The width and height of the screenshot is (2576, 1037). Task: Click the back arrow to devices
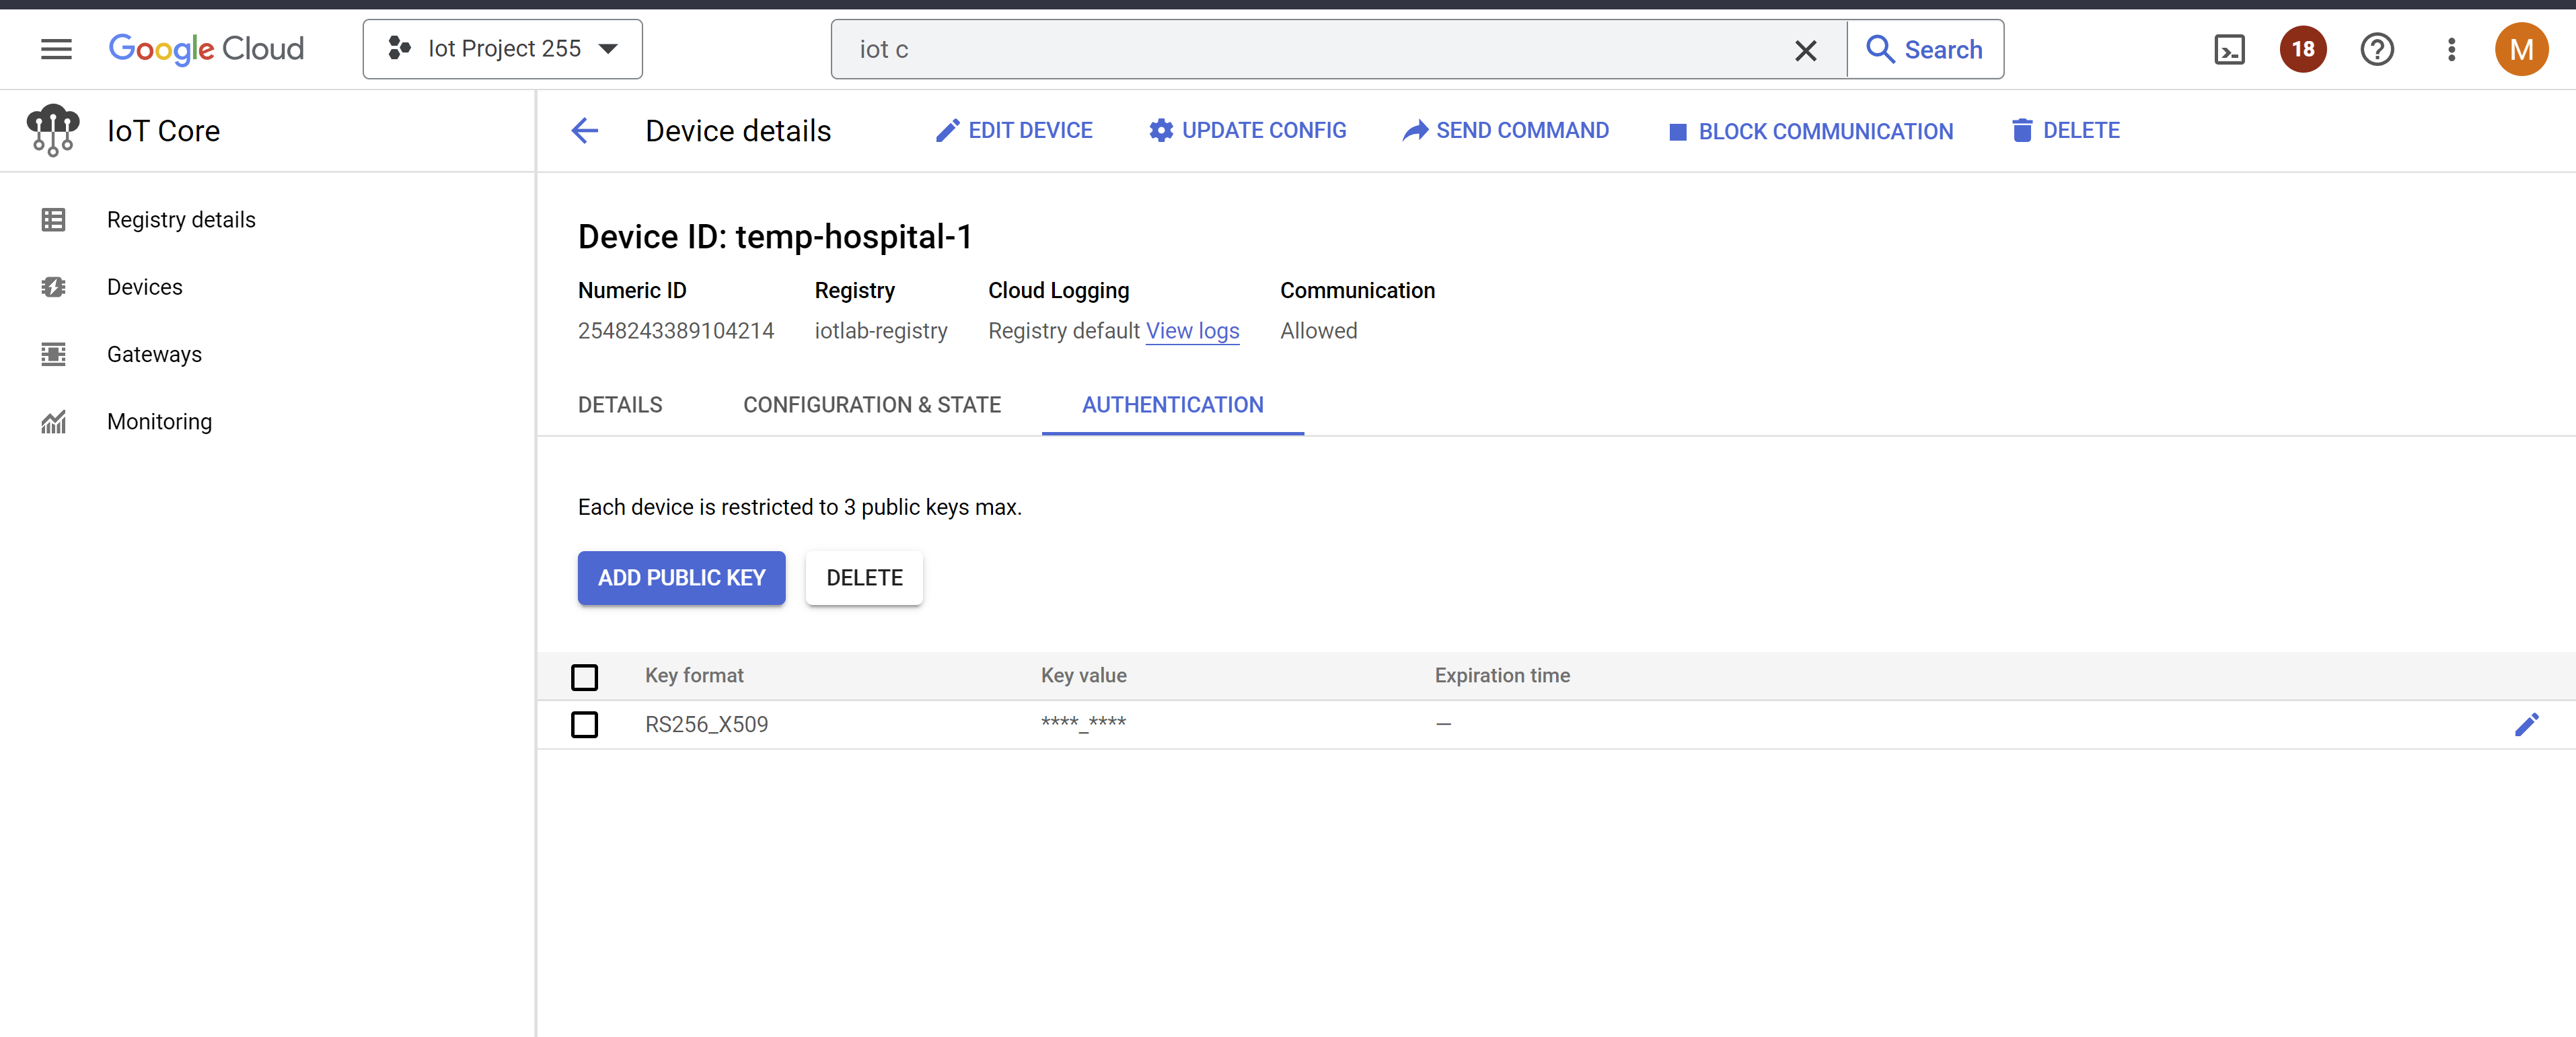click(x=585, y=130)
